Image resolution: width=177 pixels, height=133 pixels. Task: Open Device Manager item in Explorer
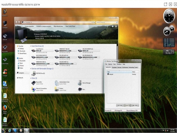(84, 83)
